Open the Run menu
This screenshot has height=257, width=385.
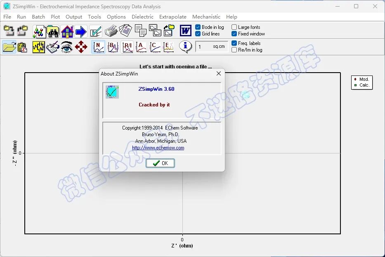coord(21,17)
